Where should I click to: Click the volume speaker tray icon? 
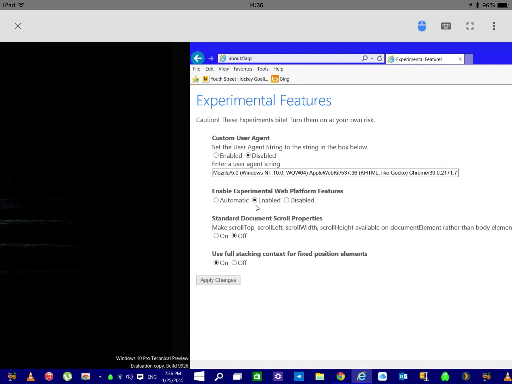[x=129, y=377]
